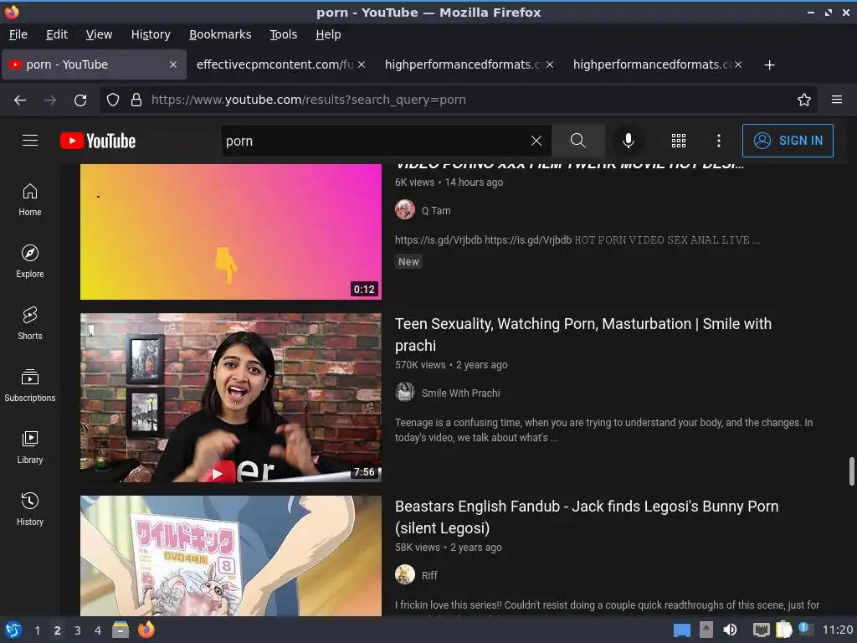Screen dimensions: 857x643
Task: Close the porn - YouTube tab
Action: 172,64
